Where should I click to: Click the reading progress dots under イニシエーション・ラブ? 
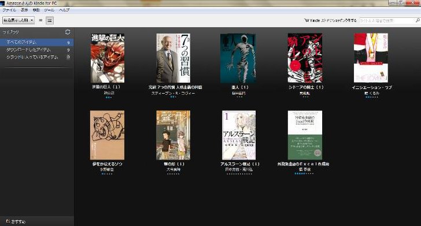click(x=372, y=97)
